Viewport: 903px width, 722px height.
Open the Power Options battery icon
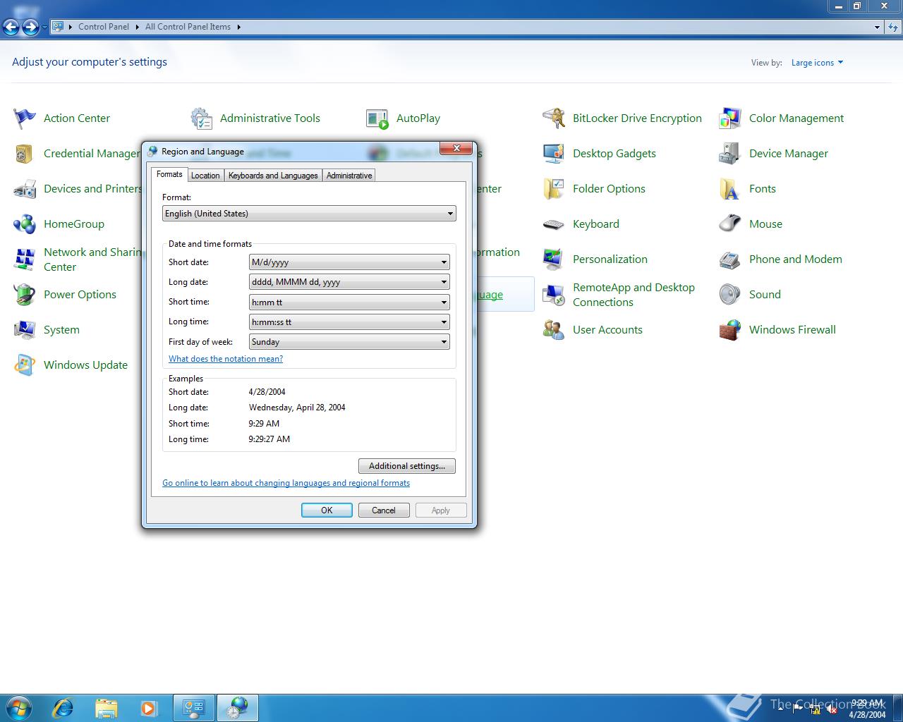pyautogui.click(x=25, y=295)
